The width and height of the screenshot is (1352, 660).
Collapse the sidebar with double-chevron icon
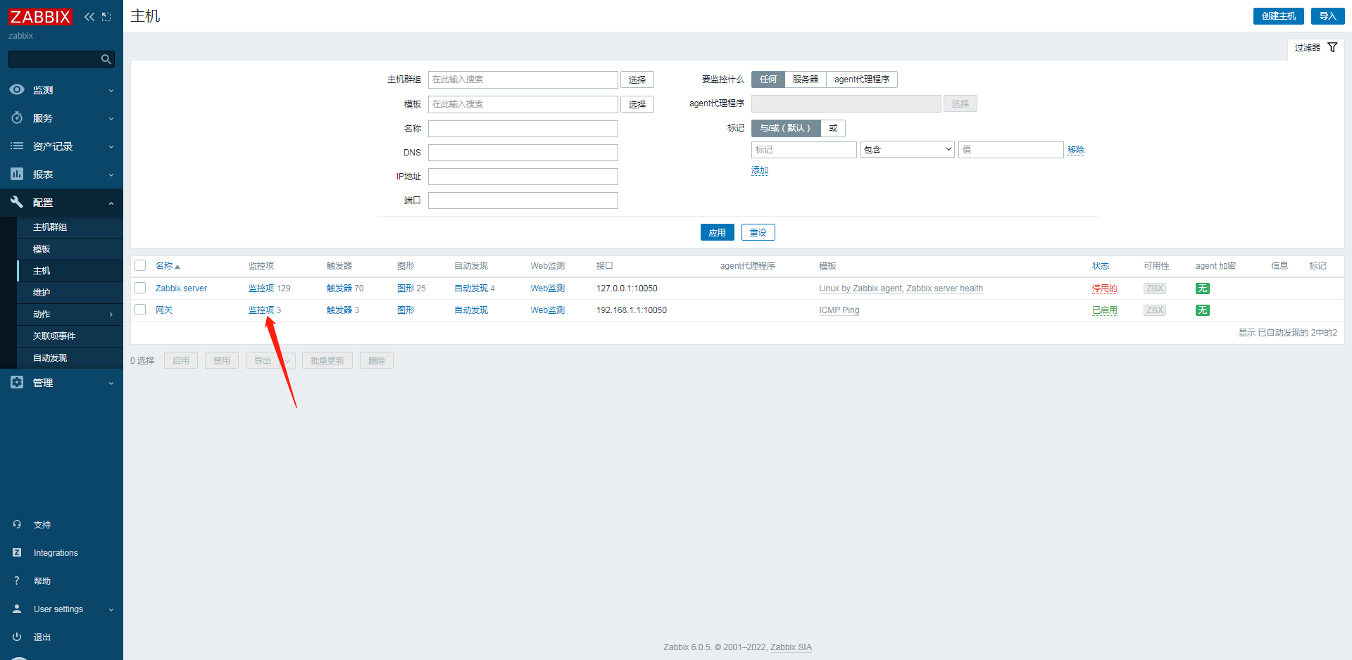[x=89, y=17]
